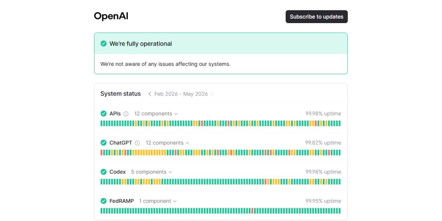This screenshot has height=221, width=442.
Task: Click the APIs 99.98% uptime text
Action: click(323, 114)
